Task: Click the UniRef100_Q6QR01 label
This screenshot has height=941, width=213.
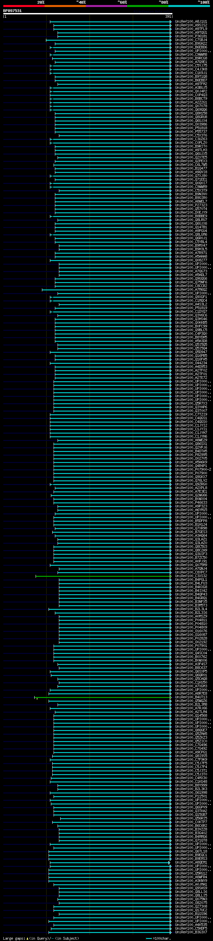Action: [191, 675]
